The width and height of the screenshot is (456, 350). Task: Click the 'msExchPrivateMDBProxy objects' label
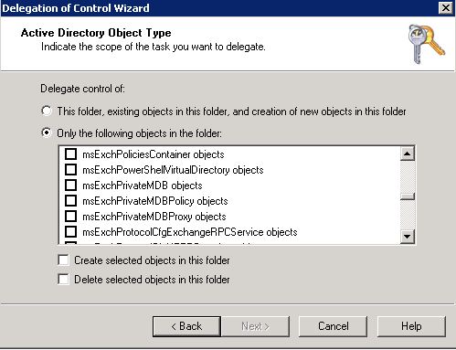click(x=154, y=217)
